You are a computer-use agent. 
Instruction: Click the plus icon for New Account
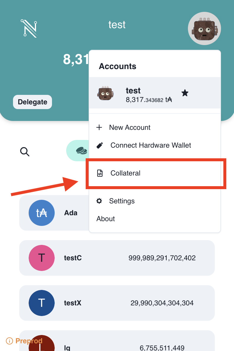[x=99, y=127]
